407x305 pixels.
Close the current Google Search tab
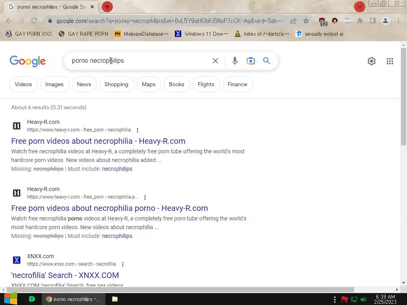92,7
